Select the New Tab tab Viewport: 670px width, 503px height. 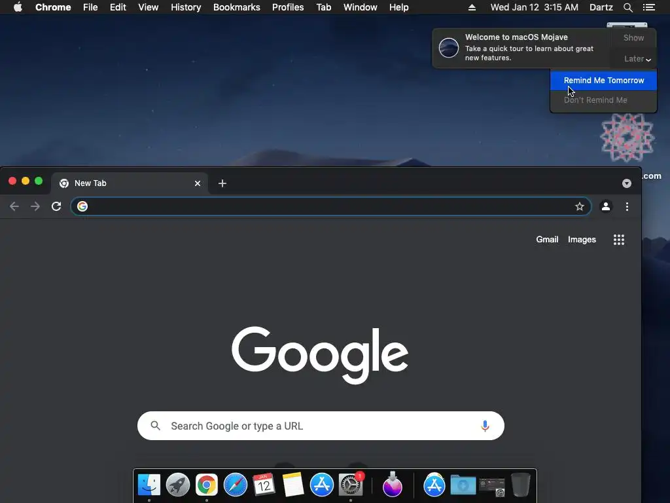(130, 183)
